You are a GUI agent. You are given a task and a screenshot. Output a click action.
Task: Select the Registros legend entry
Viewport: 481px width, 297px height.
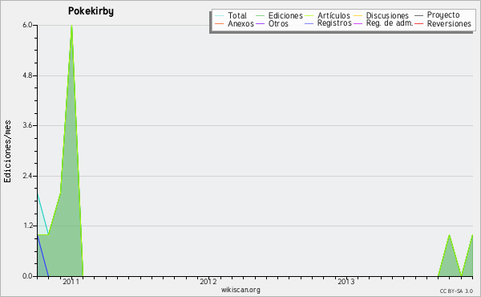coord(334,23)
